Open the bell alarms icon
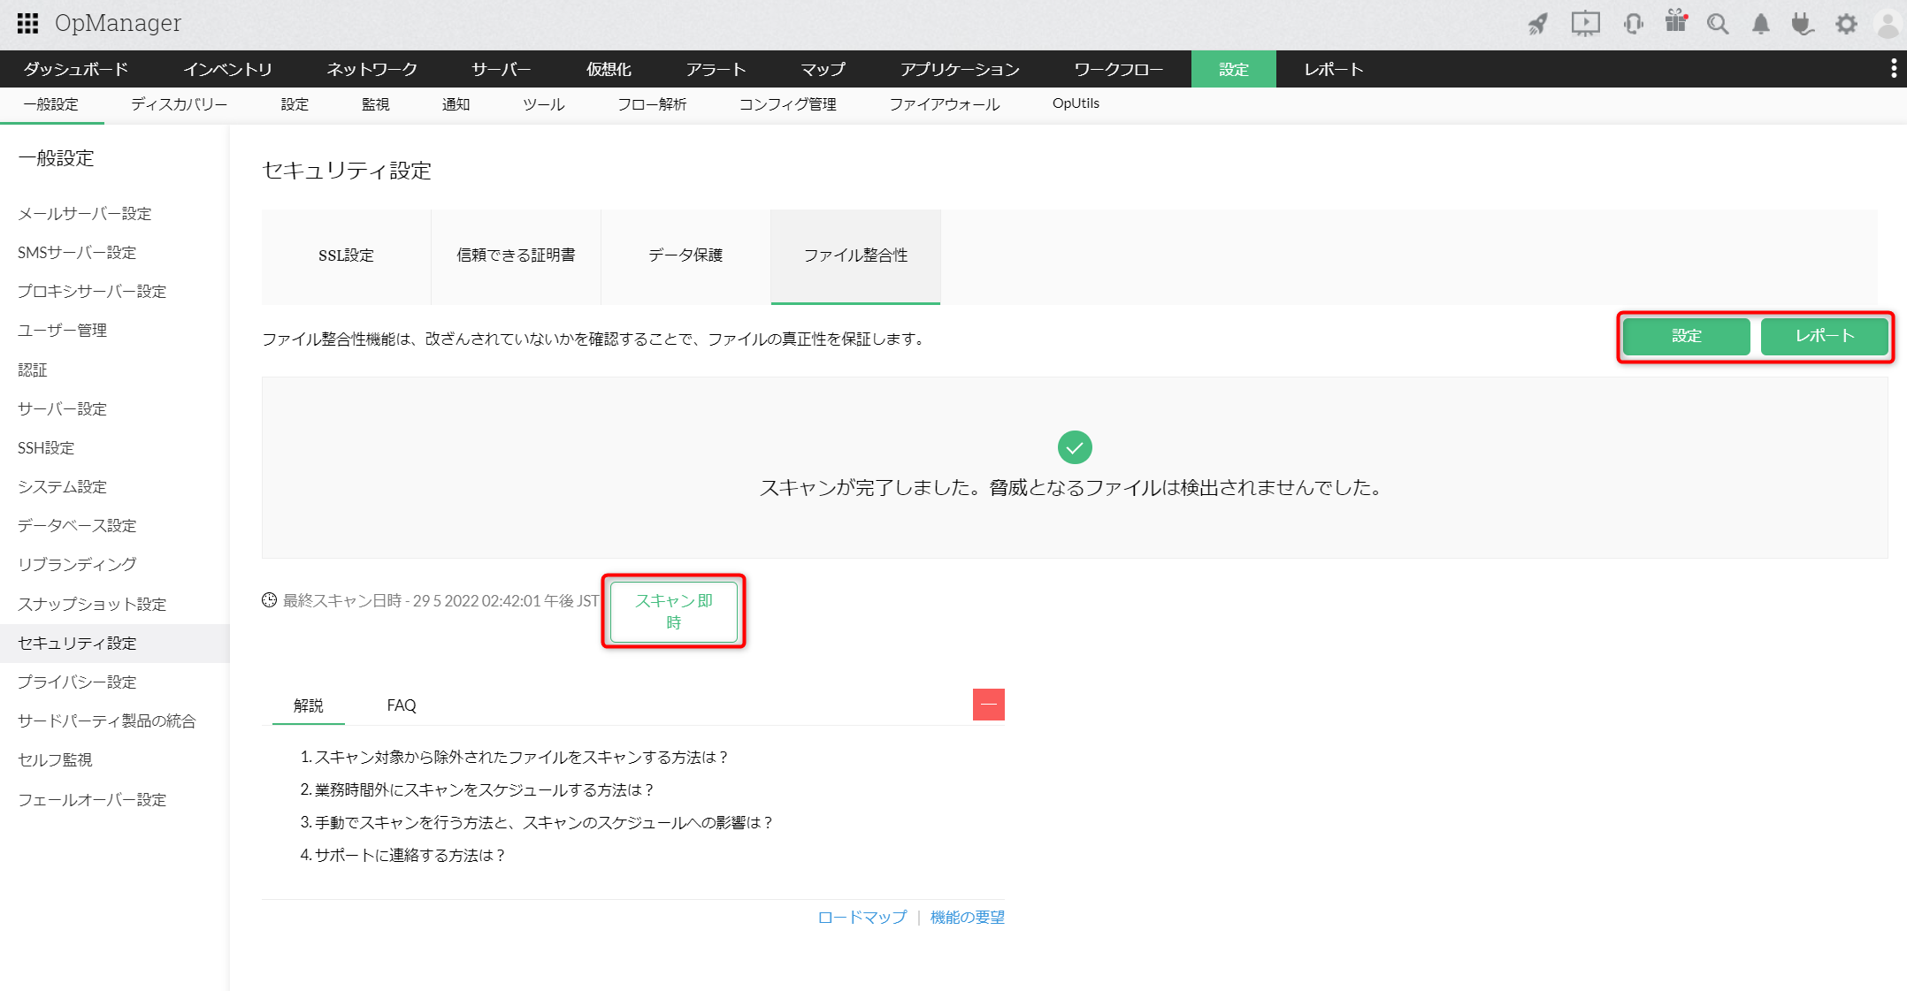Image resolution: width=1907 pixels, height=991 pixels. [1760, 24]
